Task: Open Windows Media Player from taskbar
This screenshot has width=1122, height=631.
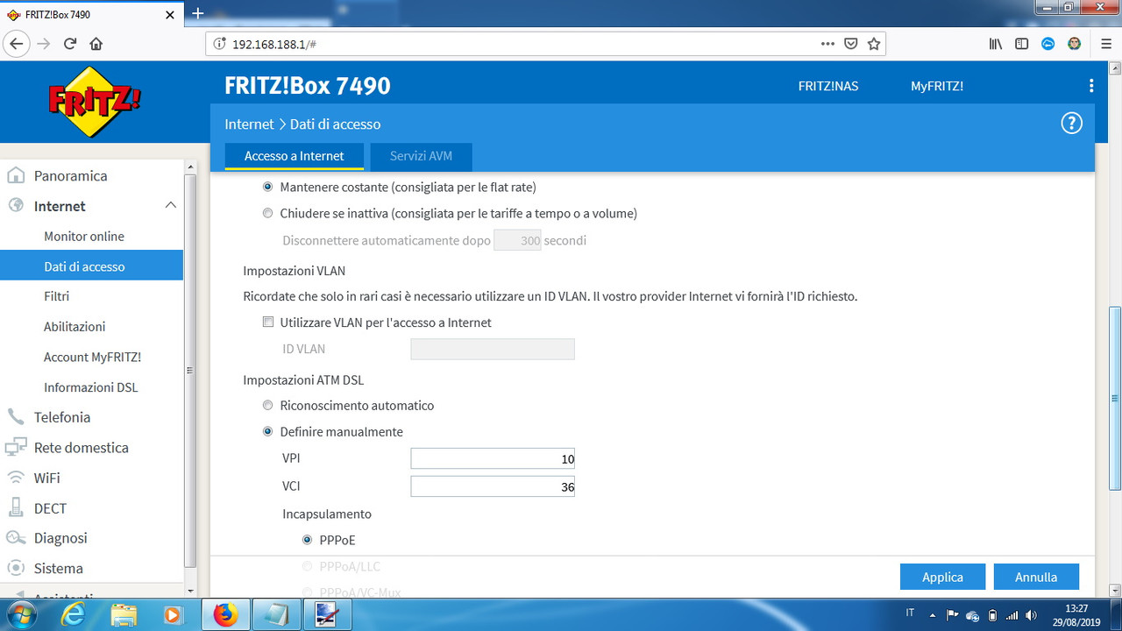Action: [174, 615]
